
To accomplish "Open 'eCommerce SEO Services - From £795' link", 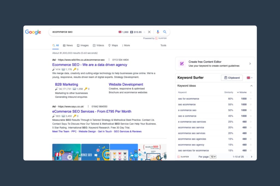I will point(92,111).
